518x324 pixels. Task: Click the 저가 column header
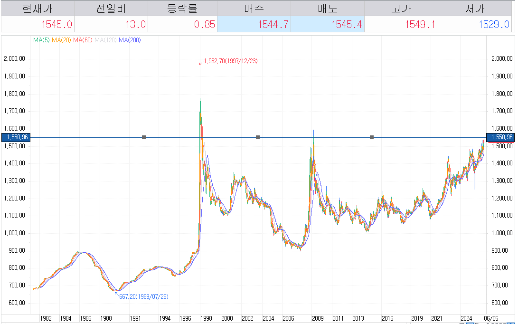pyautogui.click(x=475, y=8)
